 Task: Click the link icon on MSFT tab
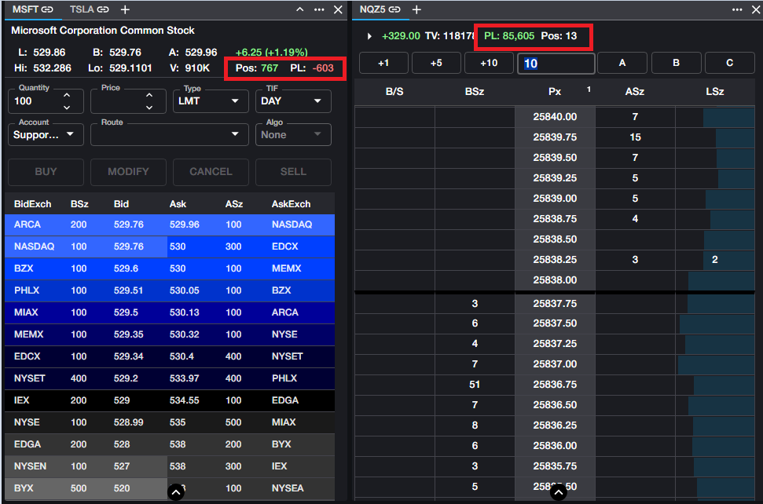pyautogui.click(x=48, y=9)
